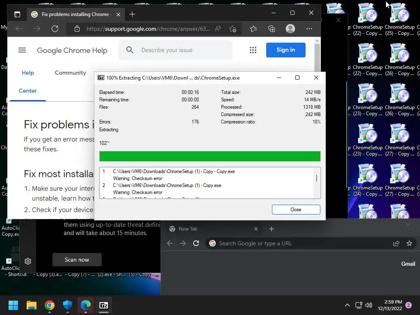Screen dimensions: 420x315
Task: Go forward in Edge browser
Action: coord(37,29)
